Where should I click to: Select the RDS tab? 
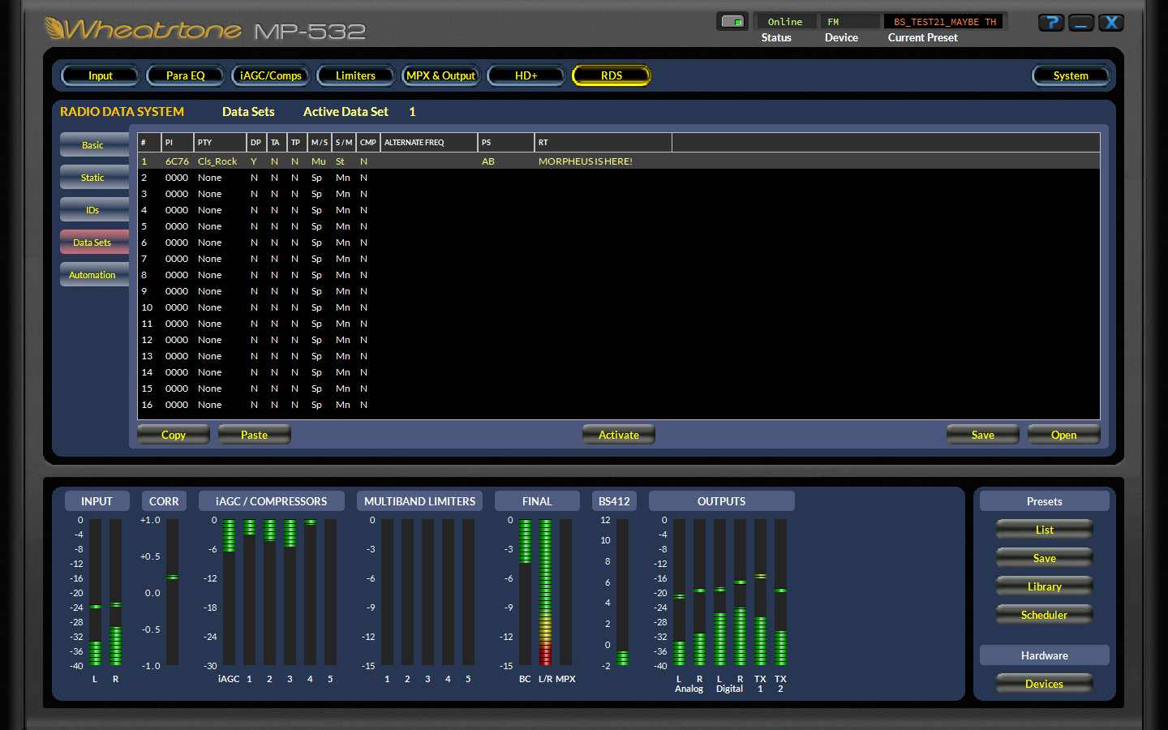(x=612, y=75)
